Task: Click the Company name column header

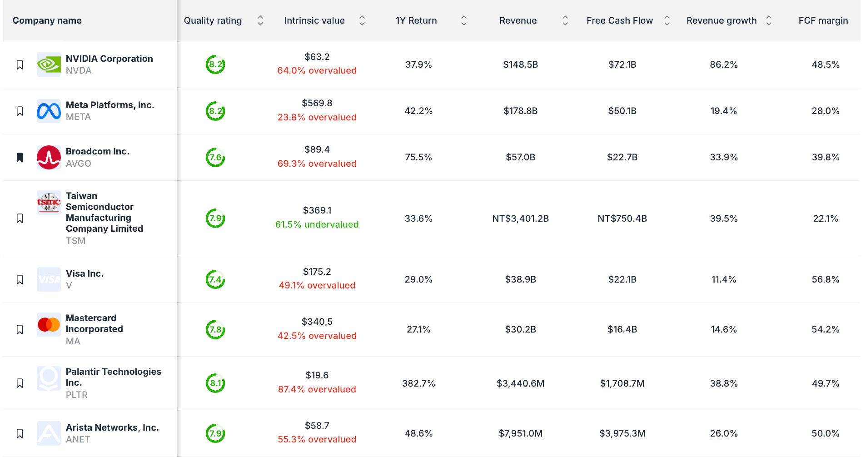Action: (47, 20)
